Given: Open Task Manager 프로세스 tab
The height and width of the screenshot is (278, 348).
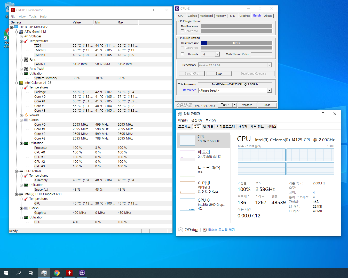Looking at the screenshot, I should point(184,127).
